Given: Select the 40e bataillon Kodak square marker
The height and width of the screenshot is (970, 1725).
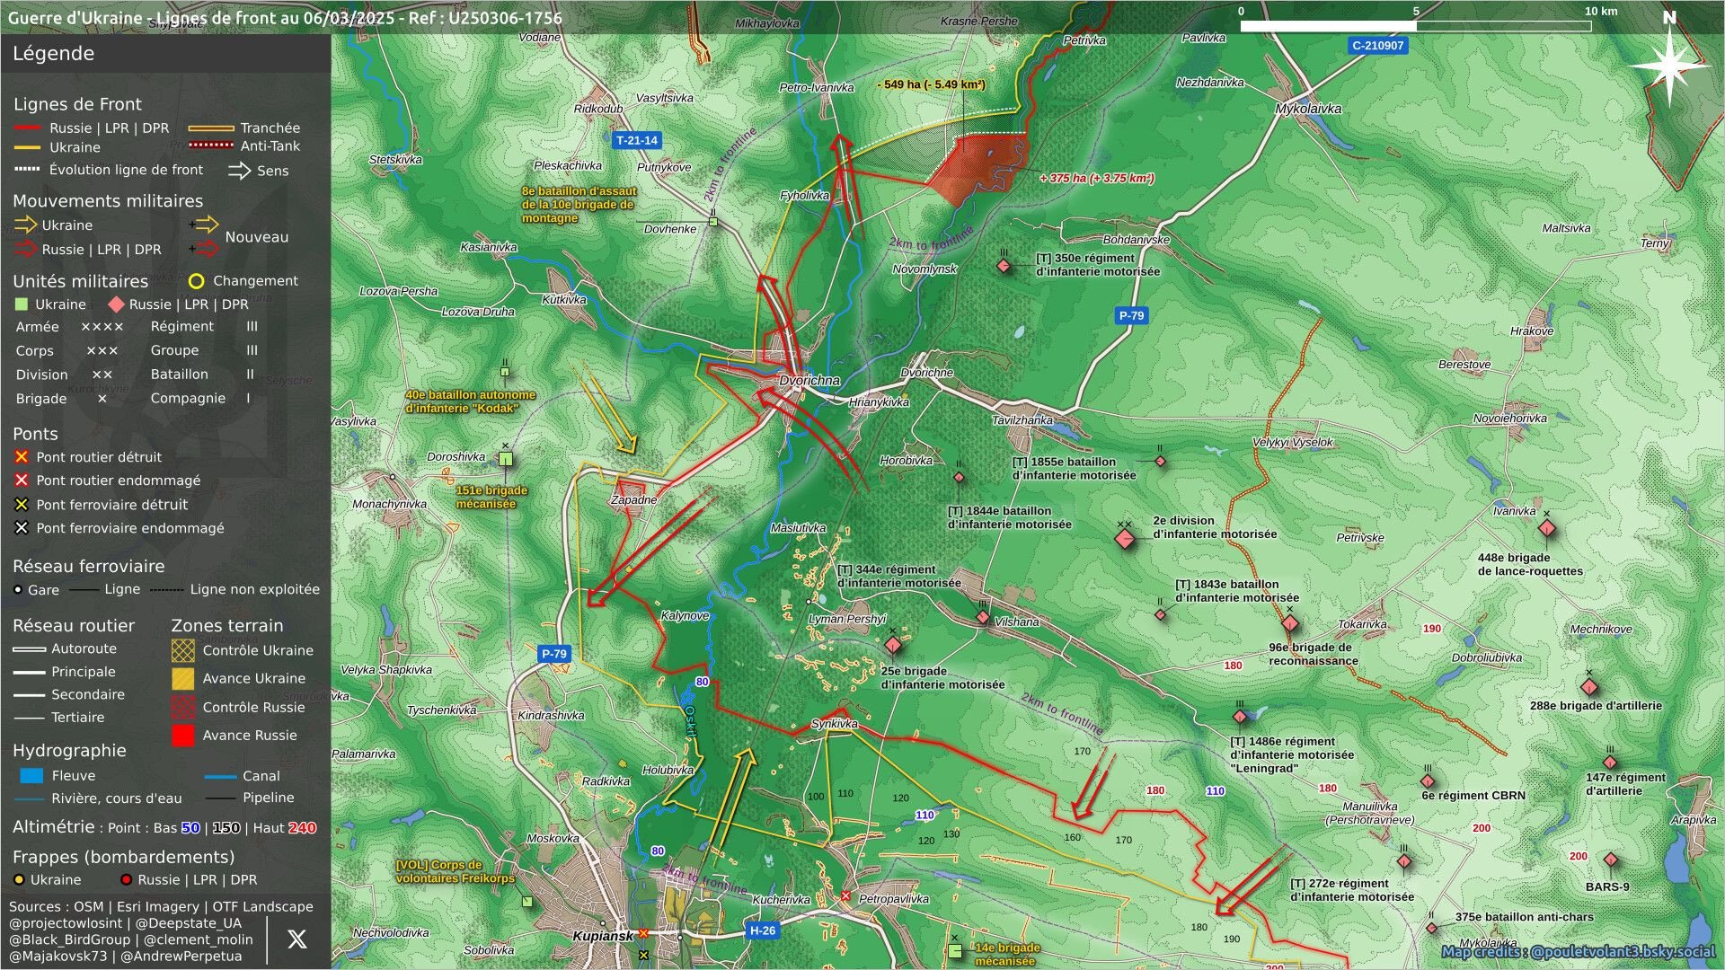Looking at the screenshot, I should (505, 371).
